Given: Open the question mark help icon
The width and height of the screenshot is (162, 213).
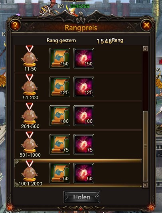Looking at the screenshot, I should pyautogui.click(x=15, y=25).
